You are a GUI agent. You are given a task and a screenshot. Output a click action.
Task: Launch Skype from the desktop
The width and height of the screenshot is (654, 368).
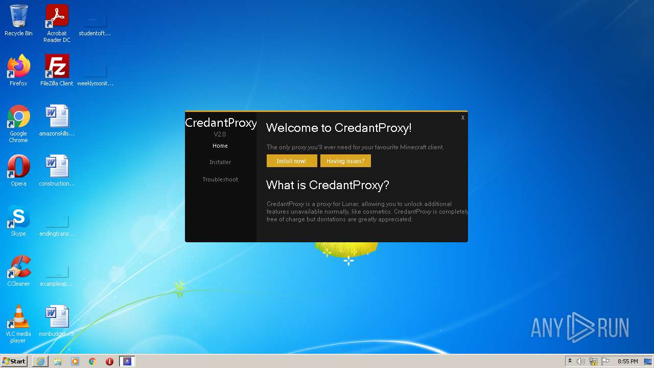18,221
